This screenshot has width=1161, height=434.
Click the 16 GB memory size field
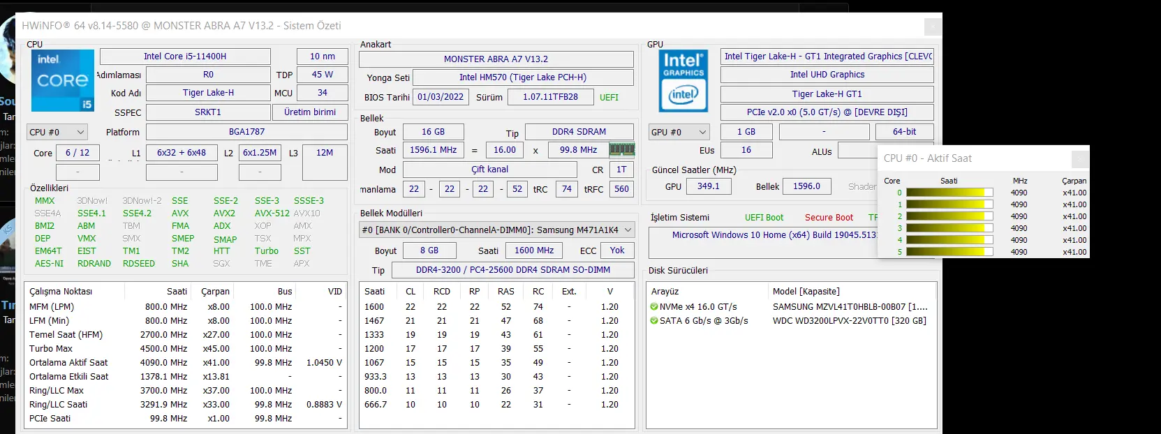pyautogui.click(x=433, y=132)
